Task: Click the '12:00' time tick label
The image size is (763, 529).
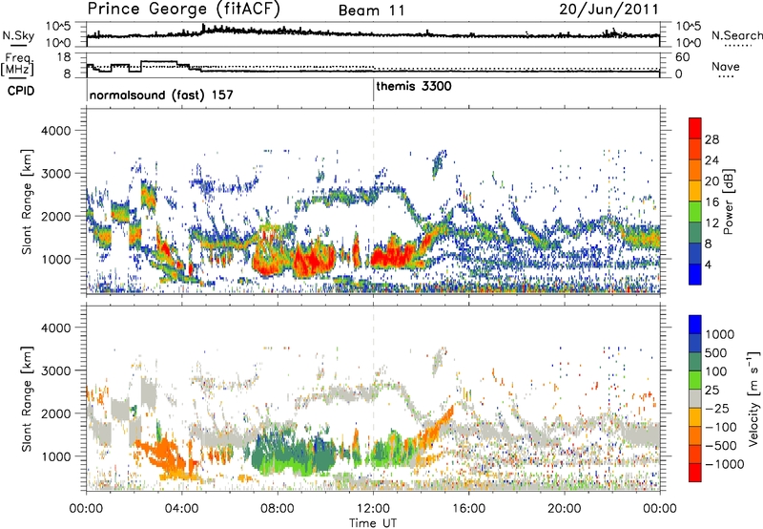Action: pyautogui.click(x=373, y=509)
